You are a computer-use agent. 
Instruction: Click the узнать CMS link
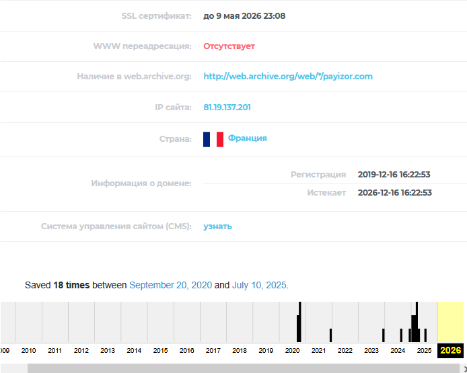pos(217,226)
